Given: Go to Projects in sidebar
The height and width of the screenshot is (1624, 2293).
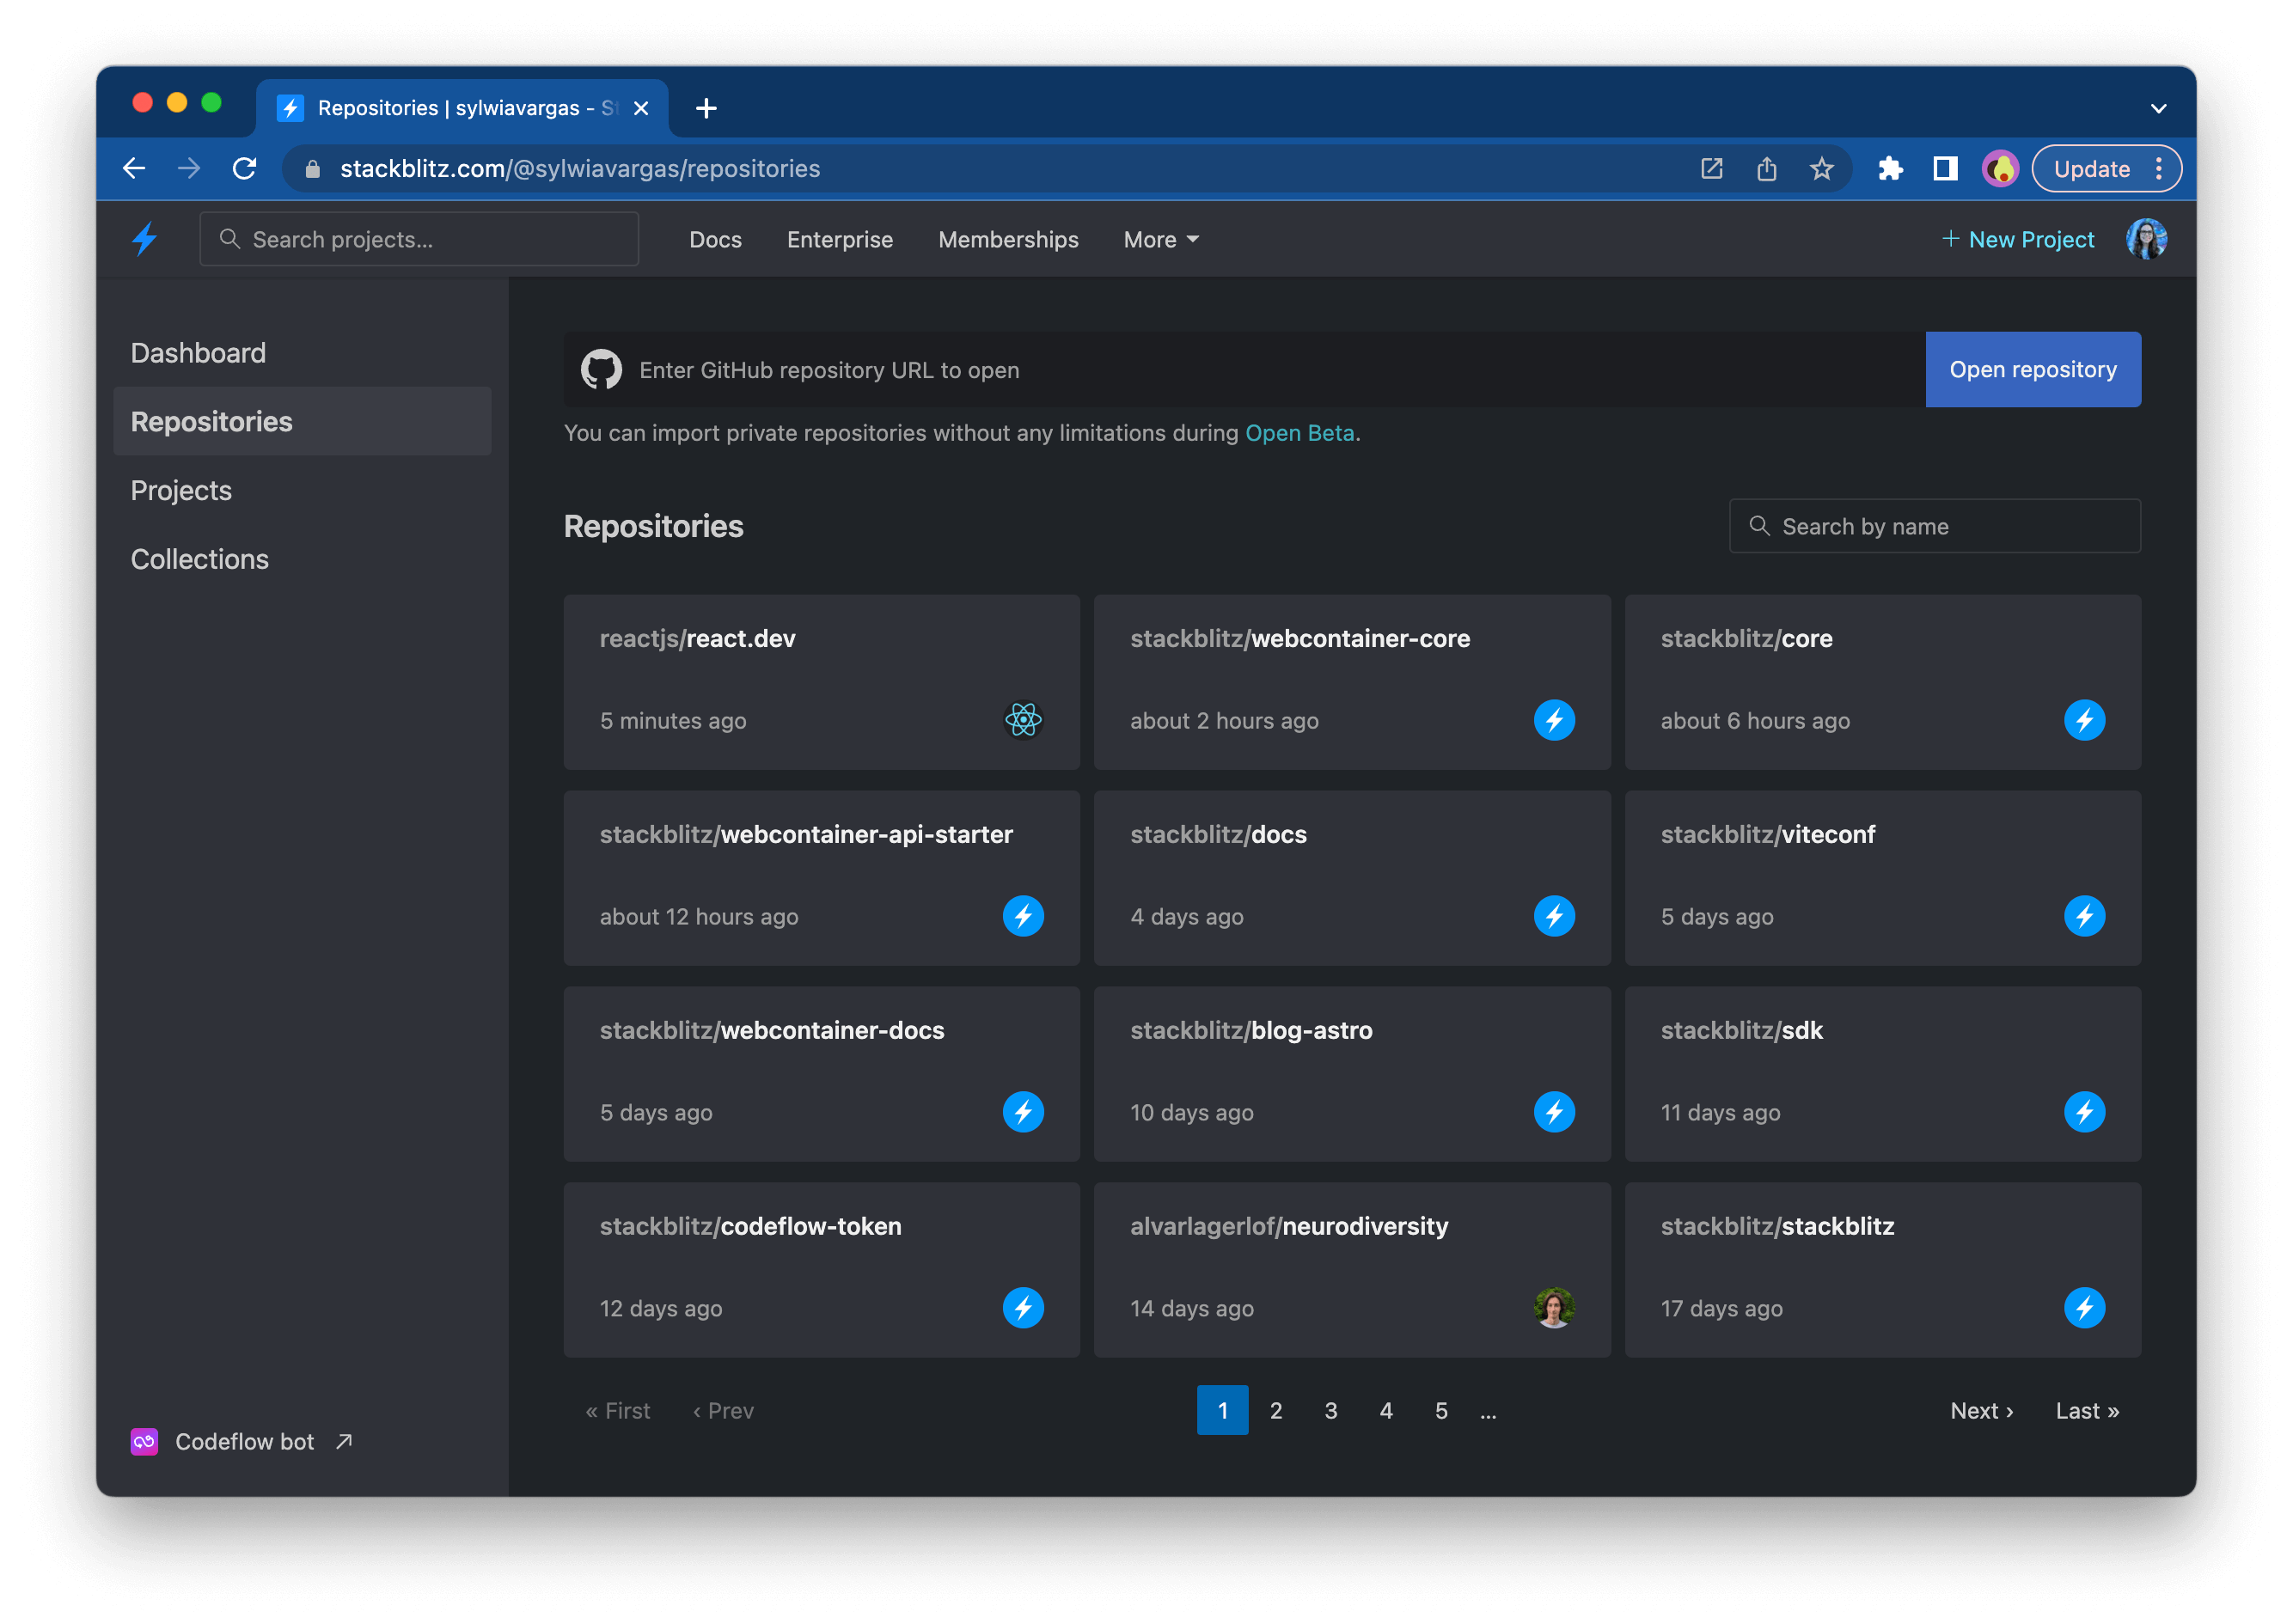Looking at the screenshot, I should tap(181, 490).
